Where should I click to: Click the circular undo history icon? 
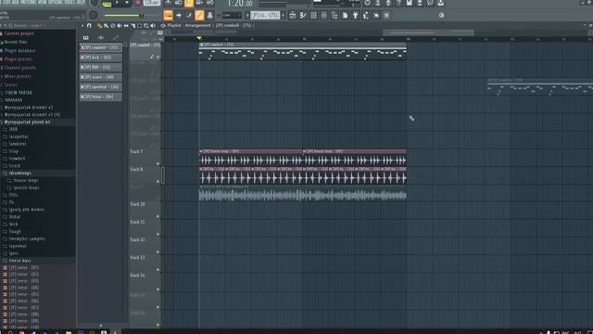pyautogui.click(x=368, y=3)
